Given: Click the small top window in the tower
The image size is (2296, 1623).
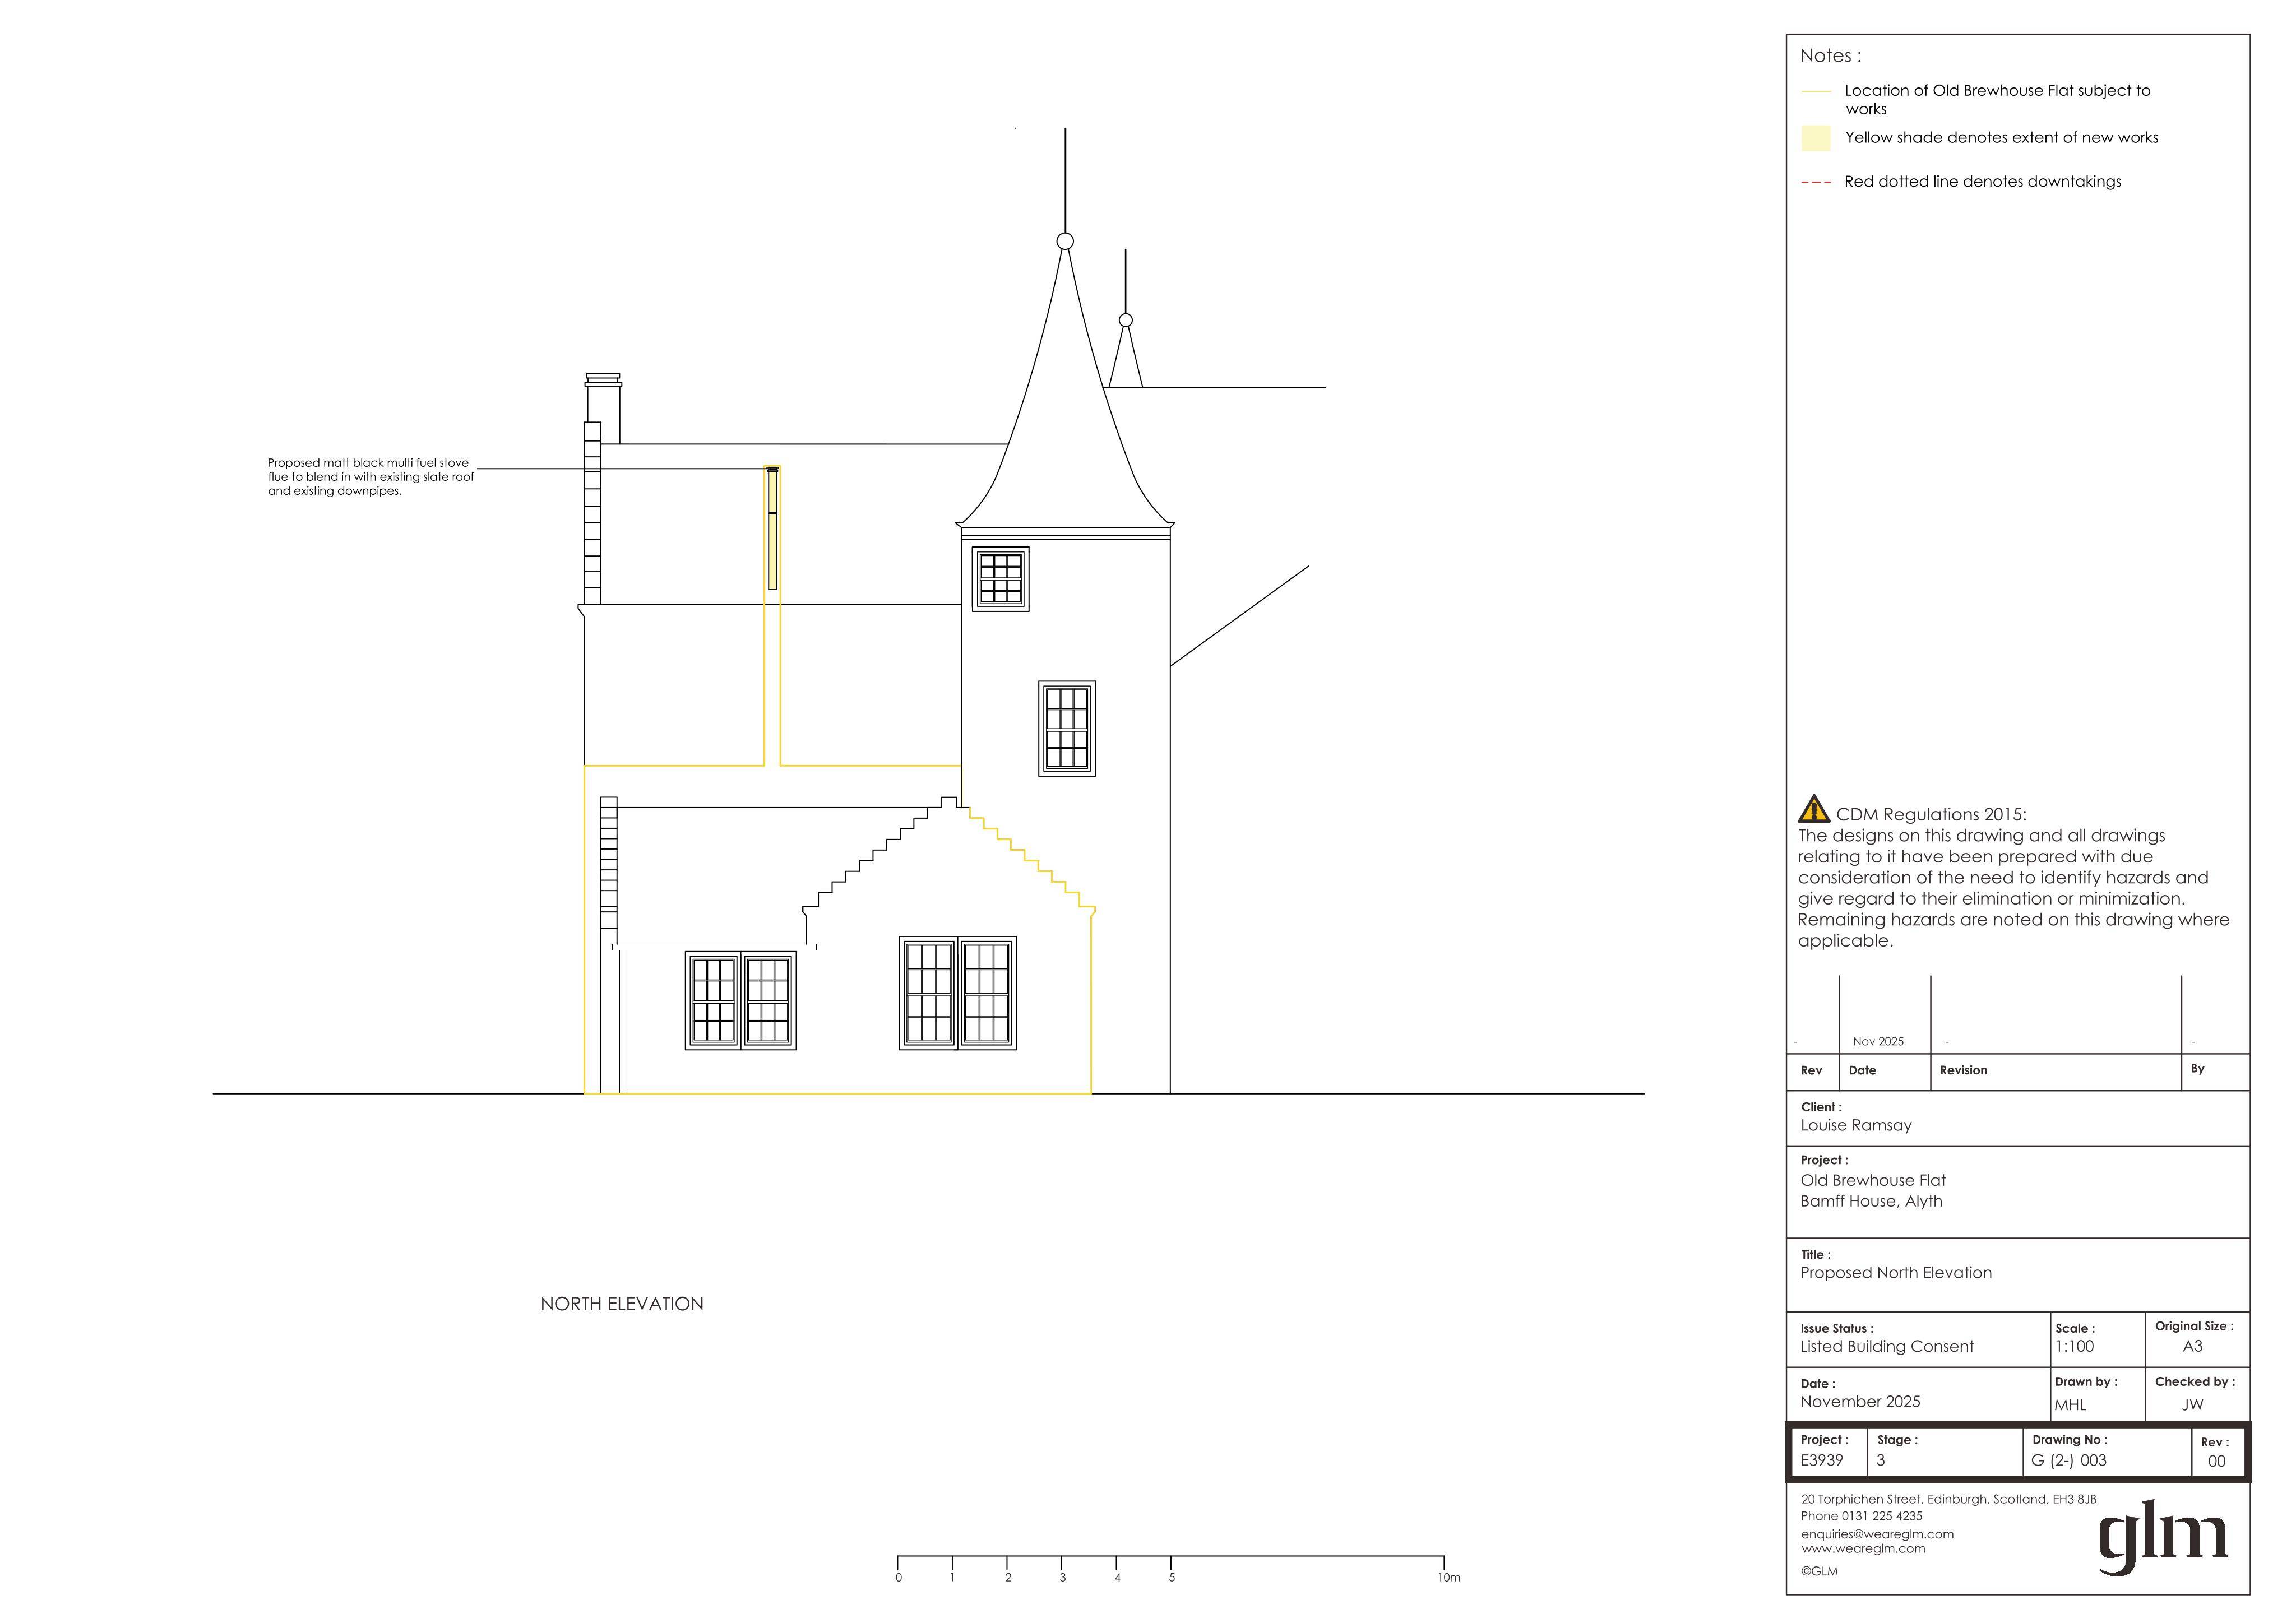Looking at the screenshot, I should tap(1000, 578).
